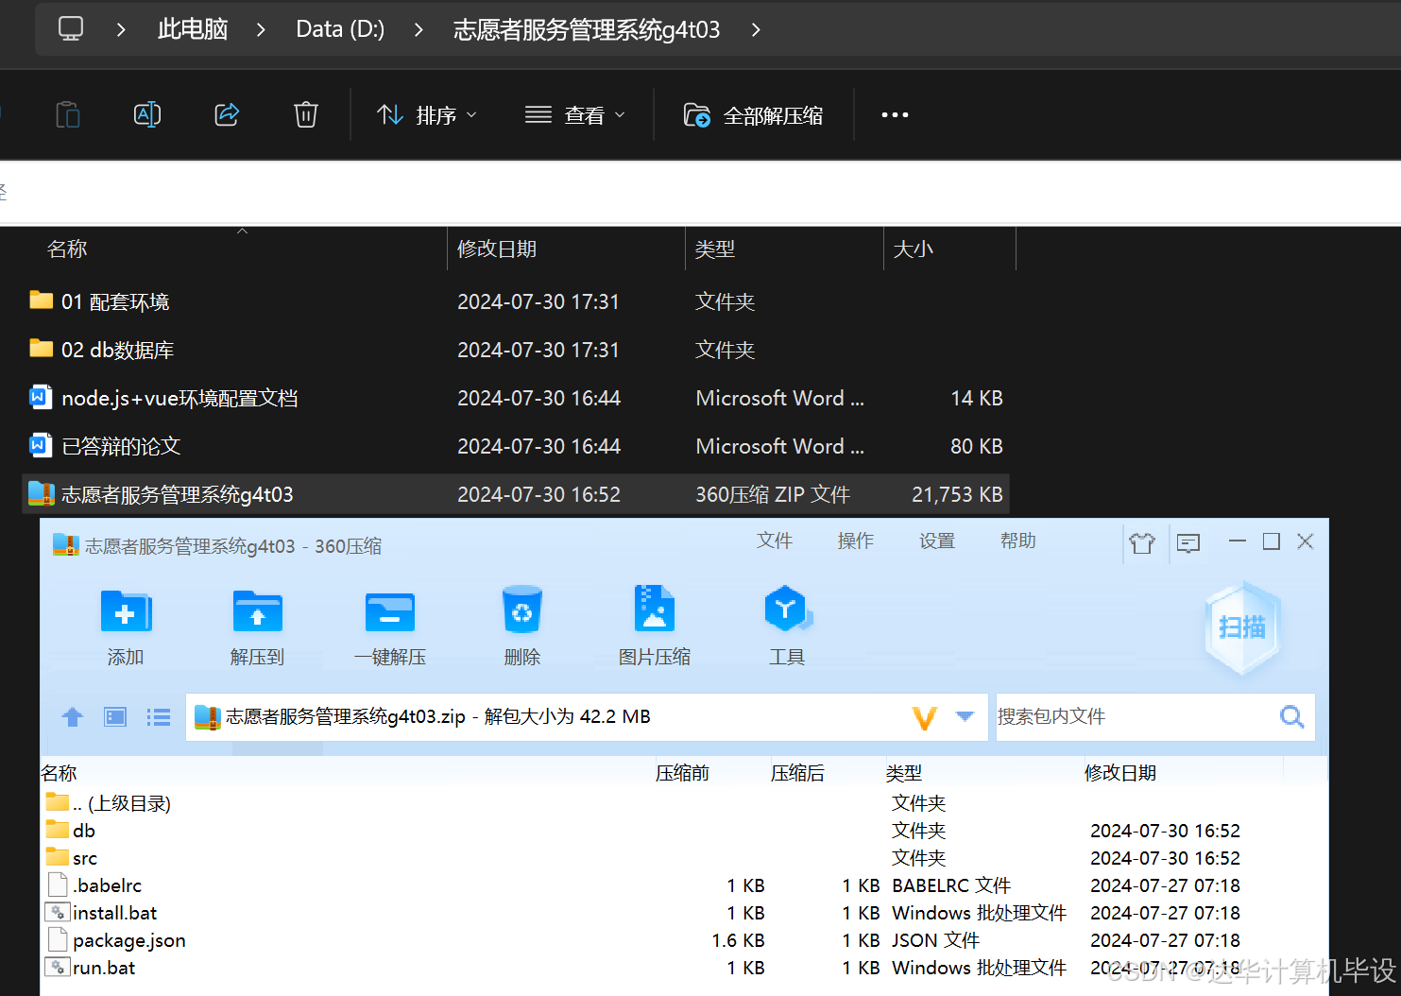Image resolution: width=1401 pixels, height=996 pixels.
Task: Open the skin (shirt) icon in 360压缩 title bar
Action: coord(1142,542)
